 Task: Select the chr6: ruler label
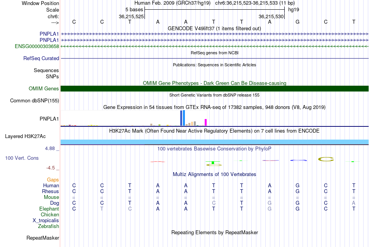[x=53, y=16]
